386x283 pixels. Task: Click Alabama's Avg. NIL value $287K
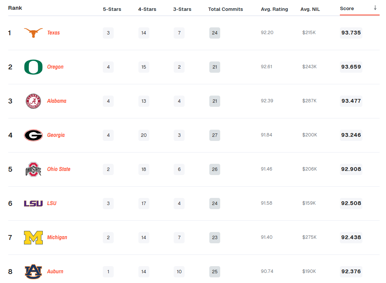(309, 101)
